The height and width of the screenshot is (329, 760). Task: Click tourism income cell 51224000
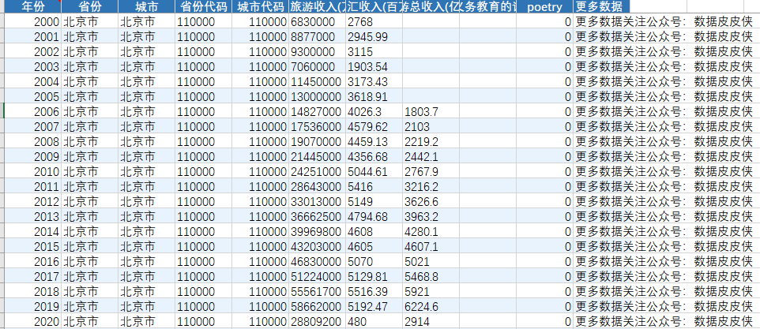(317, 277)
